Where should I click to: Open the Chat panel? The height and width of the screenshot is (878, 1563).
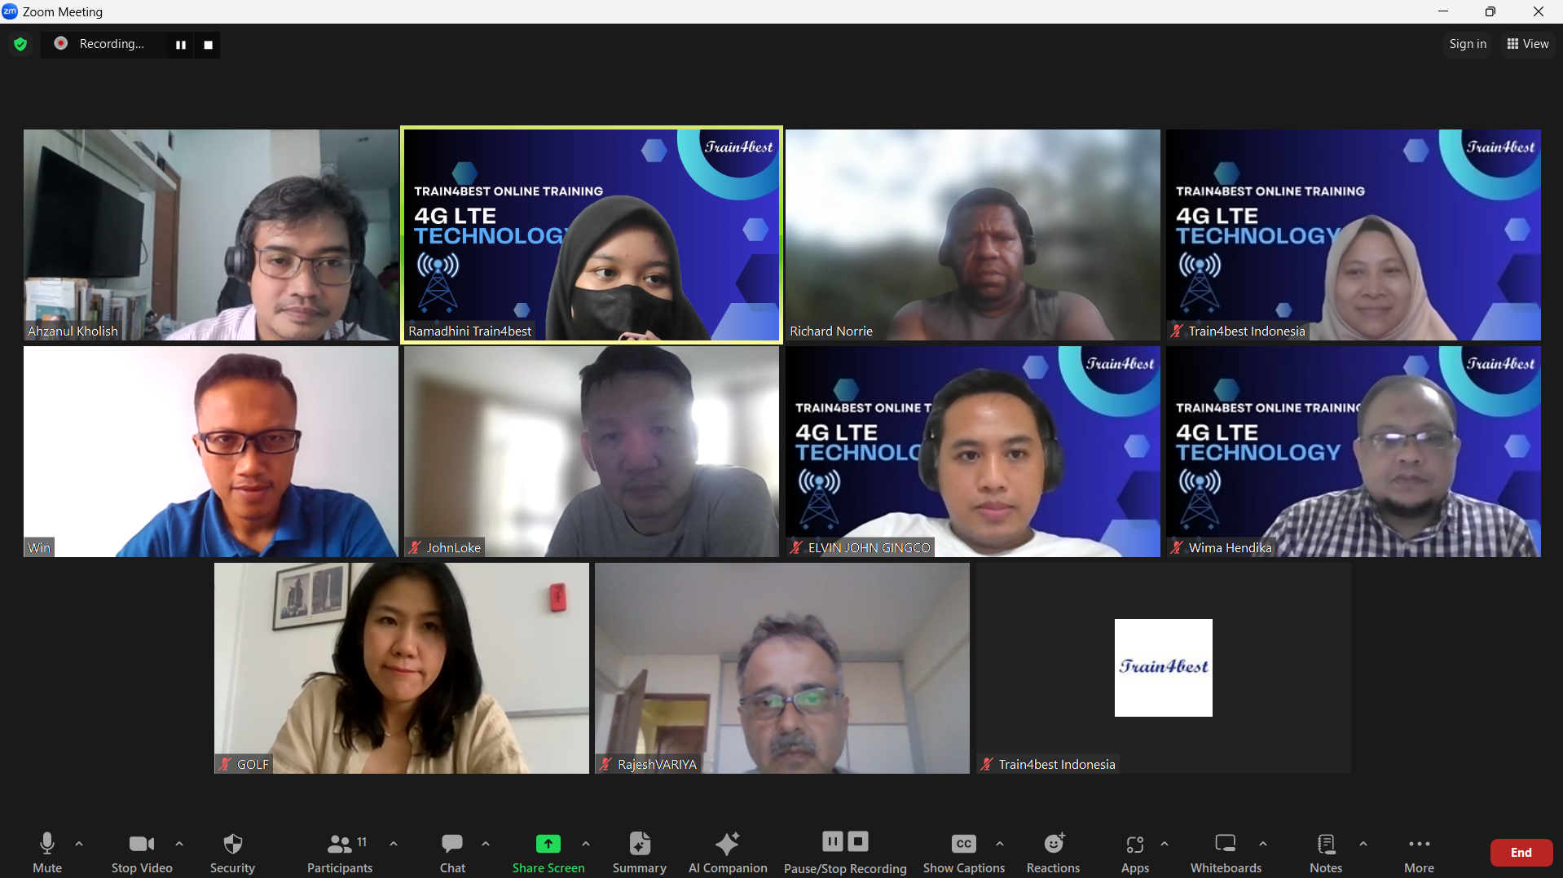click(x=452, y=852)
